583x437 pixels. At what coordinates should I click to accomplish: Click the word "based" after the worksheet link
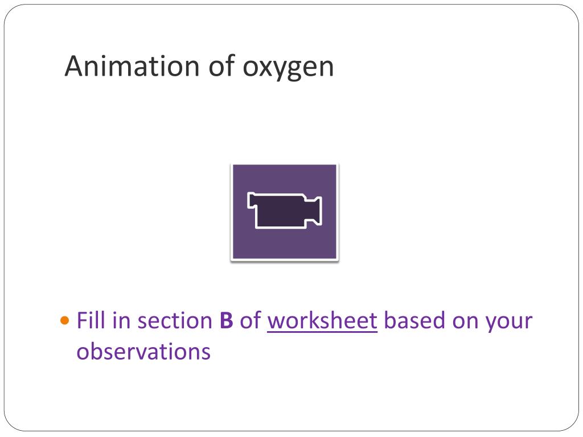pyautogui.click(x=414, y=320)
